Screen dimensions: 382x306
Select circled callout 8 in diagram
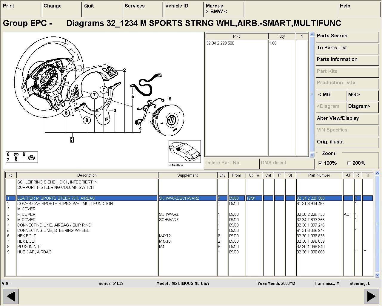pos(87,120)
